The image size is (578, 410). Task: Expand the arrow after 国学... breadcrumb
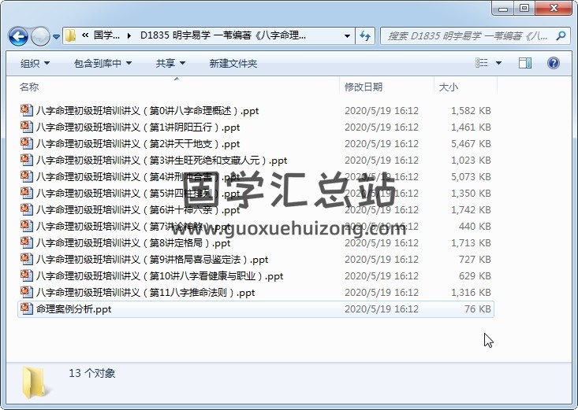point(129,35)
